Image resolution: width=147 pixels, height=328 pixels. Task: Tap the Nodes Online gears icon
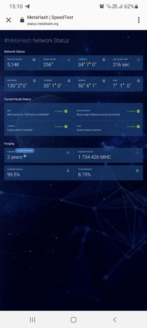click(x=69, y=60)
